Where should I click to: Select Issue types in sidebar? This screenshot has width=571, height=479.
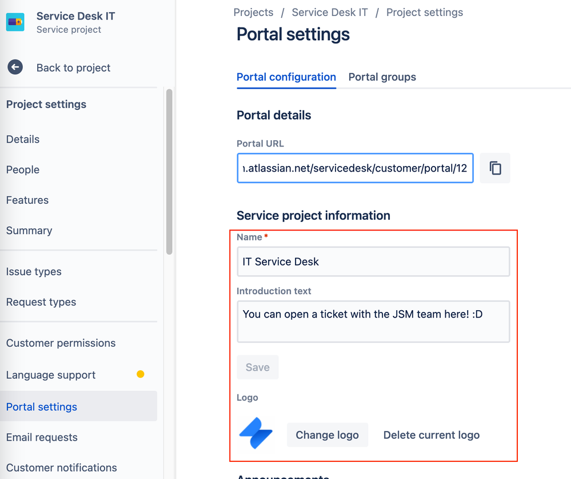coord(34,272)
